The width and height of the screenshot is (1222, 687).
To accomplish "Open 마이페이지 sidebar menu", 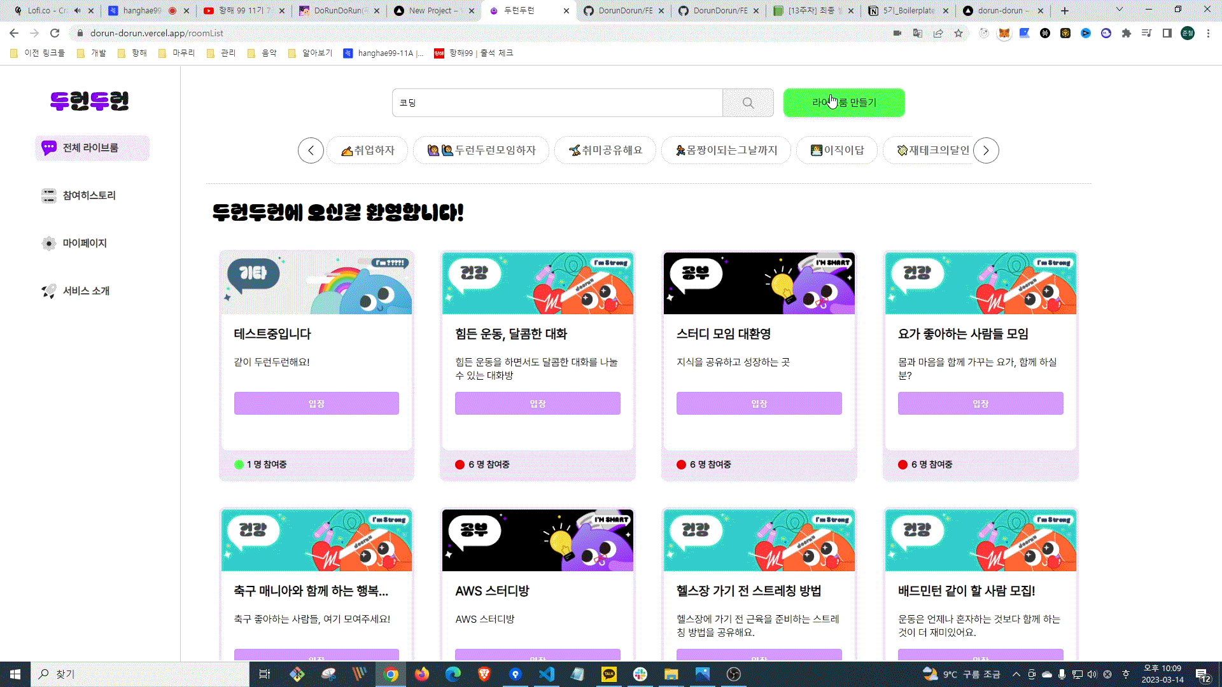I will 74,243.
